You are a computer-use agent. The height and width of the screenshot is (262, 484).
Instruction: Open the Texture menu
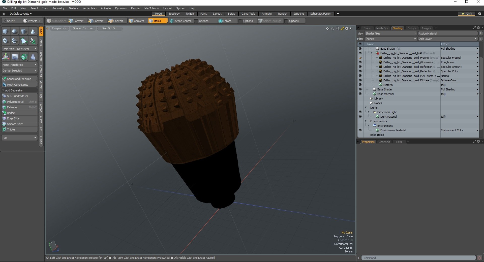coord(73,8)
